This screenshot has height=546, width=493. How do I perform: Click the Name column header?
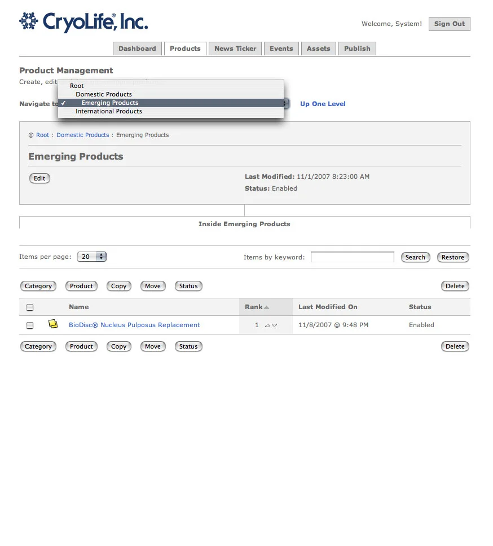78,307
